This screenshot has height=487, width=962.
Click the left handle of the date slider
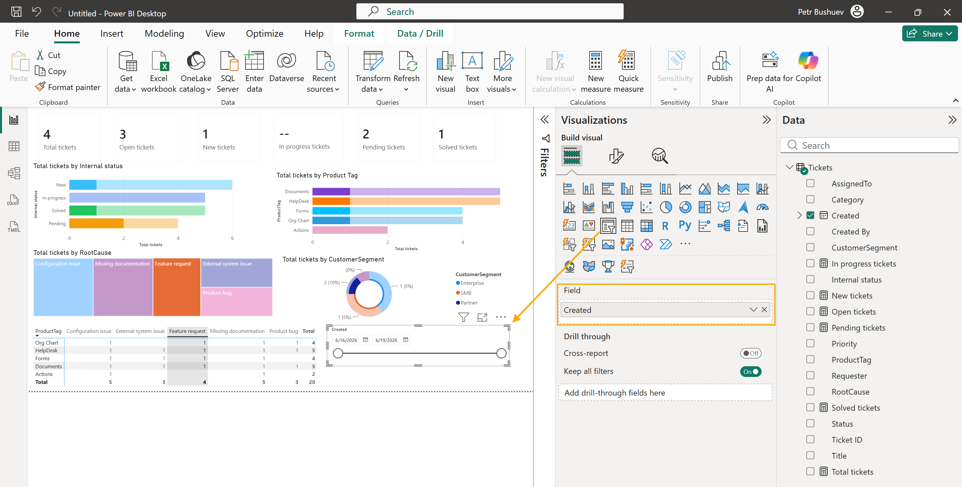tap(338, 353)
